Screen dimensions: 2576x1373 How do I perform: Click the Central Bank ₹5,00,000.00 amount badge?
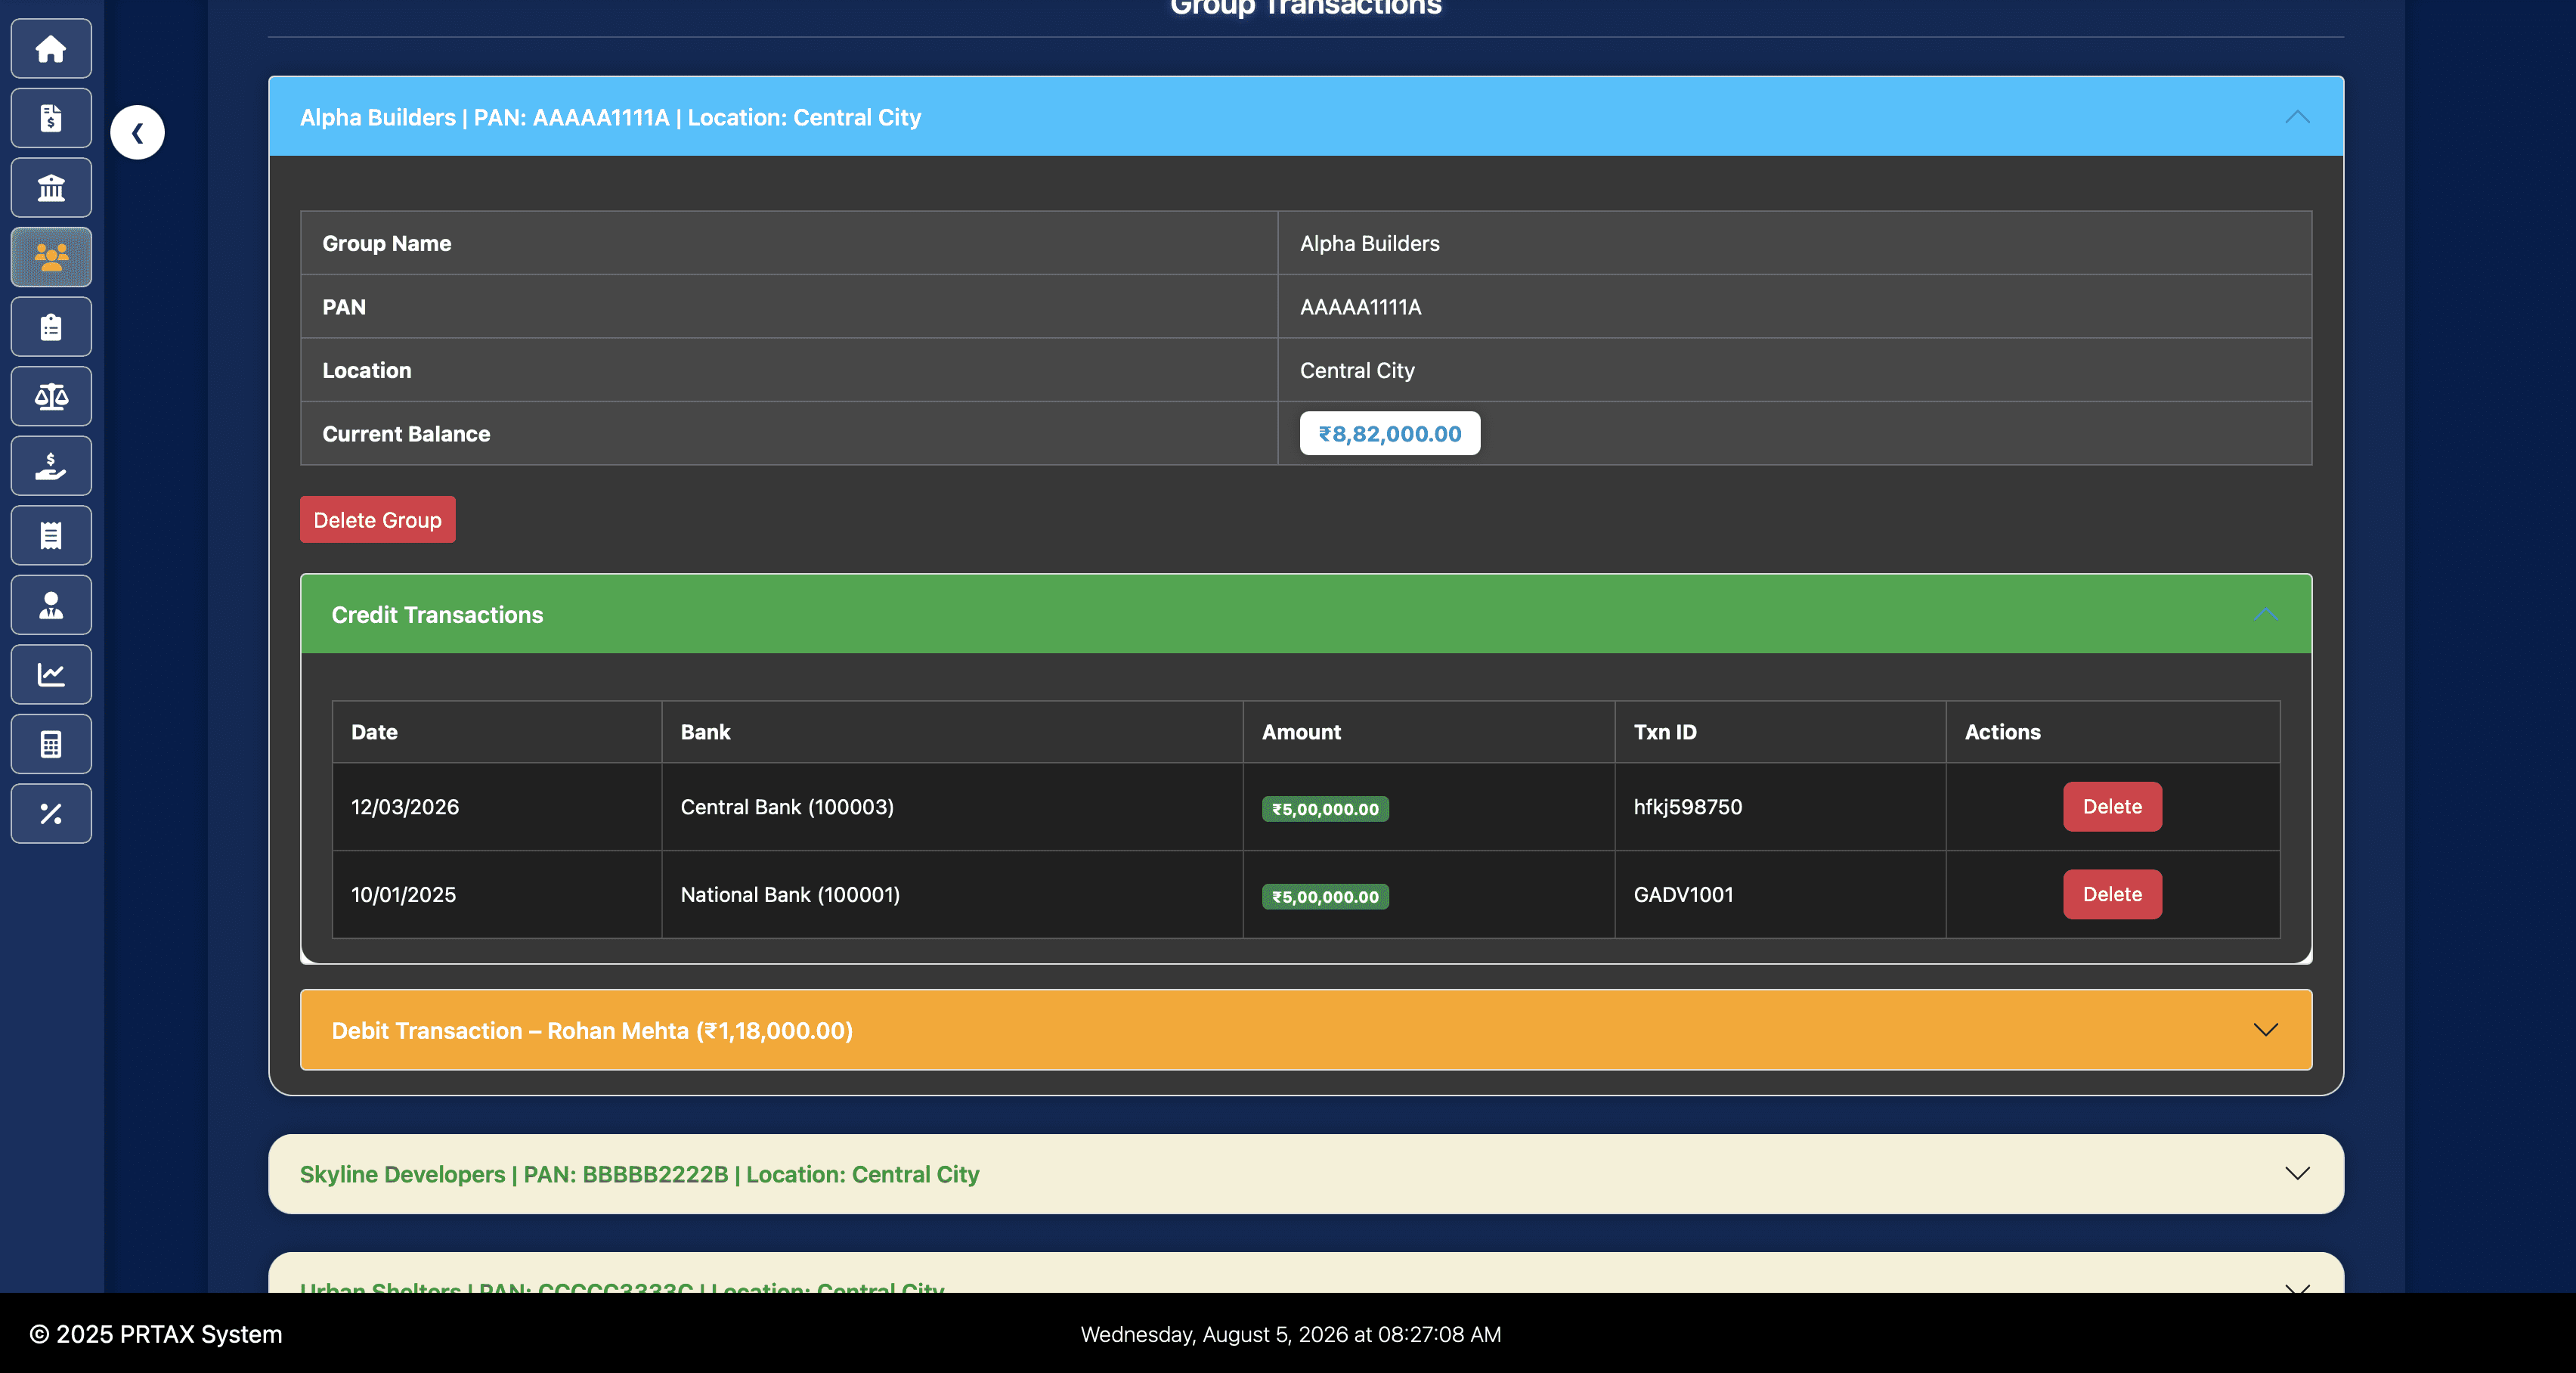click(1325, 808)
